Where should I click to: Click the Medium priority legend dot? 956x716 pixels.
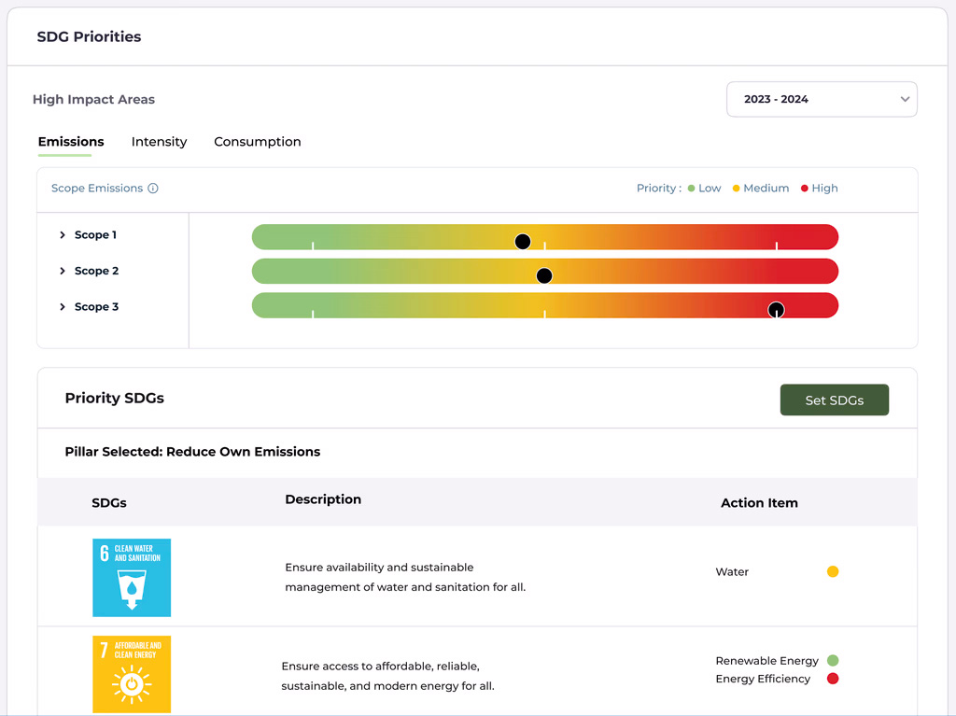736,189
